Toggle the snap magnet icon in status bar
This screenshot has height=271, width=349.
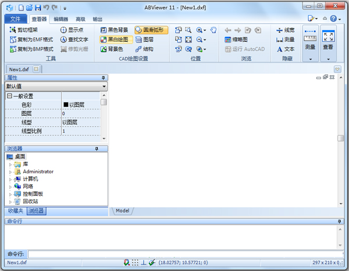[127, 262]
